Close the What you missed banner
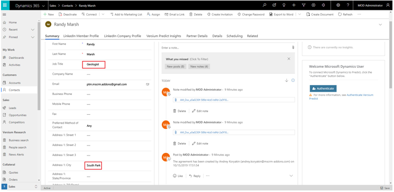Viewport: 394px width, 192px height. coord(289,59)
